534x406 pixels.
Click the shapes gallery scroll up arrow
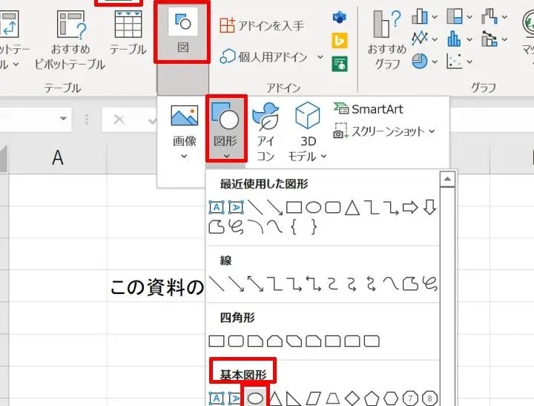447,180
